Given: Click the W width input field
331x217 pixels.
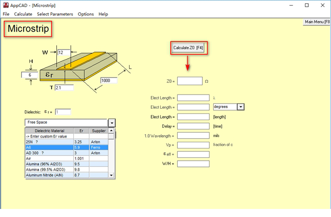Looking at the screenshot, I should point(64,52).
